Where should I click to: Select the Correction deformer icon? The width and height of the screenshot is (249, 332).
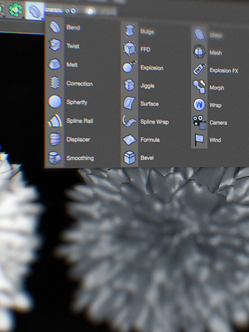coord(55,83)
